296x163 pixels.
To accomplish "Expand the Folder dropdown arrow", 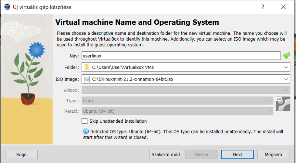I will pos(286,67).
